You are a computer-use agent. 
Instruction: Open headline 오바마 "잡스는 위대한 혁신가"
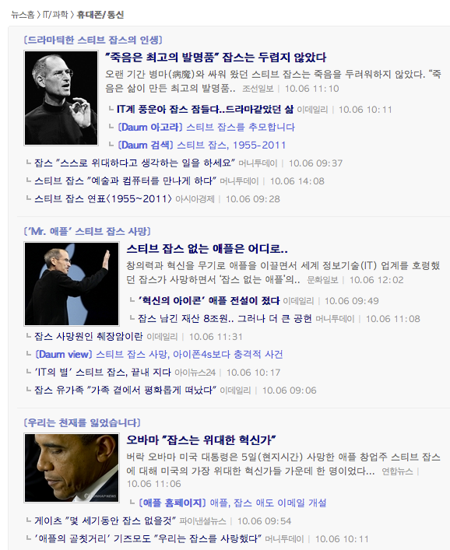(x=201, y=440)
